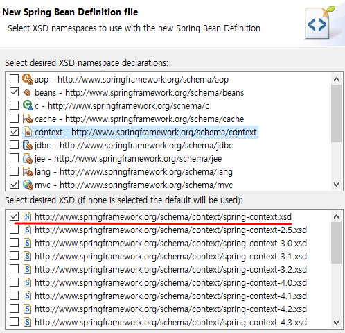Click the spring-context-2.5.xsd file icon
The image size is (345, 333).
[x=28, y=230]
